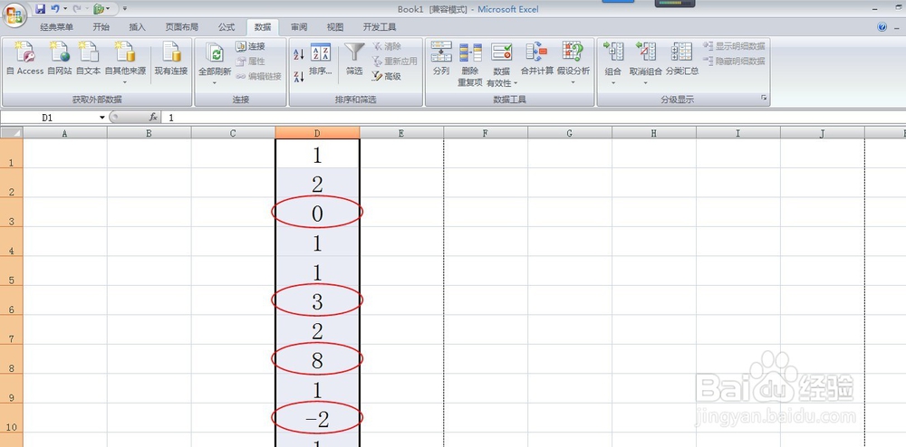Import data from text file (自文本)
This screenshot has width=906, height=447.
tap(89, 60)
